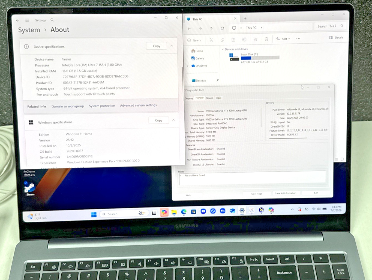372x280 pixels.
Task: Open Settings gear from the taskbar
Action: (x=242, y=210)
